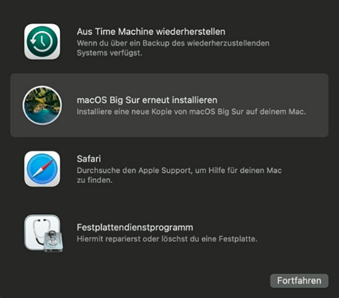This screenshot has height=298, width=339.
Task: Click the Time Machine clock icon
Action: (42, 41)
